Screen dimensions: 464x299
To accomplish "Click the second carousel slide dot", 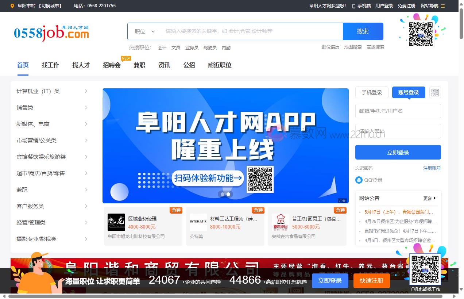I will pyautogui.click(x=229, y=194).
